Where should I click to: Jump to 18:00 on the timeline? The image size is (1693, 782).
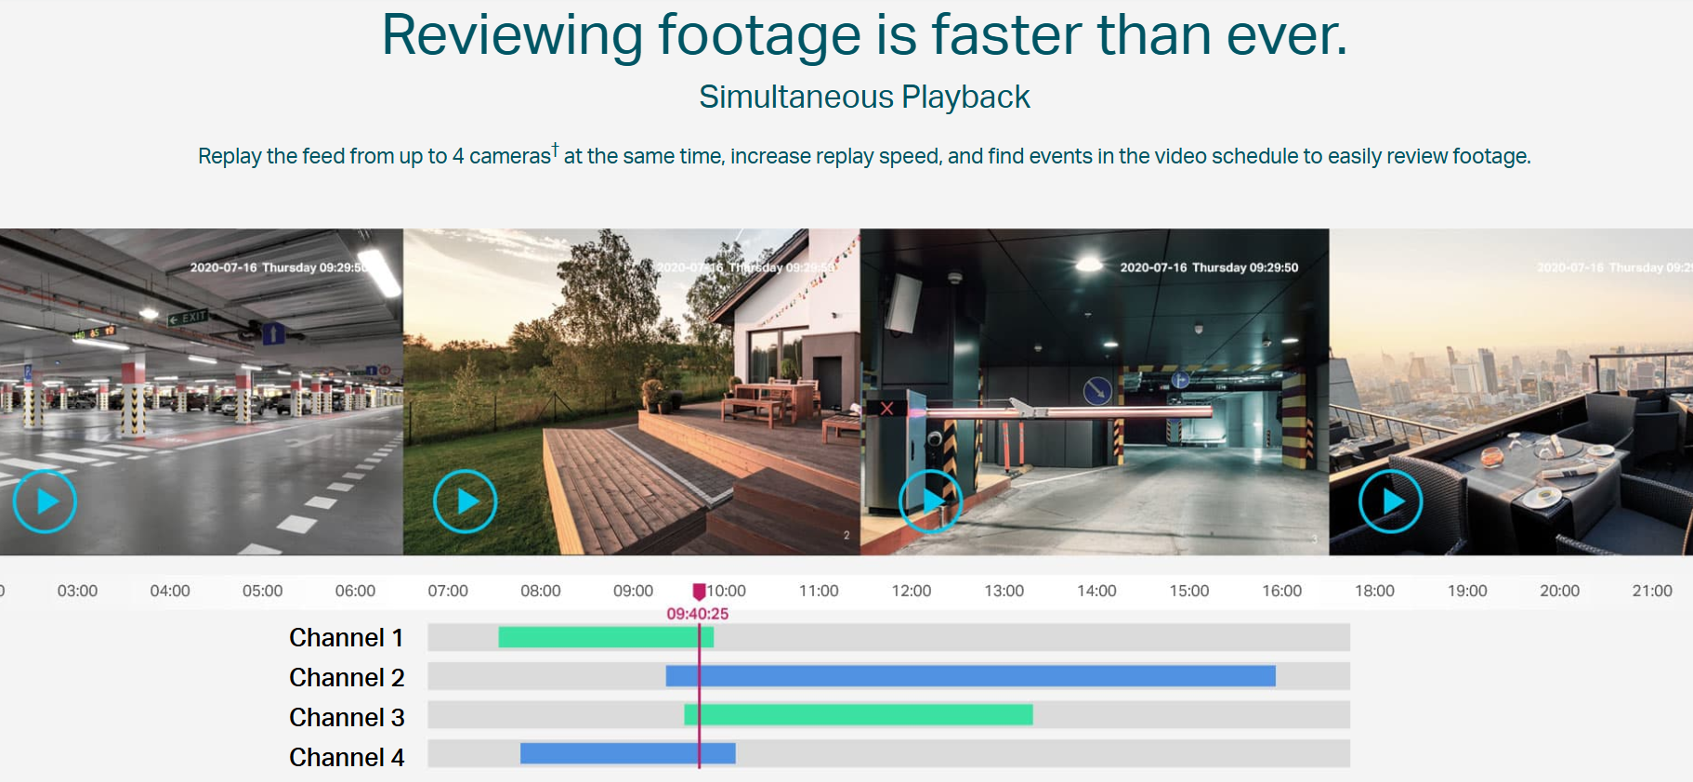(x=1374, y=591)
